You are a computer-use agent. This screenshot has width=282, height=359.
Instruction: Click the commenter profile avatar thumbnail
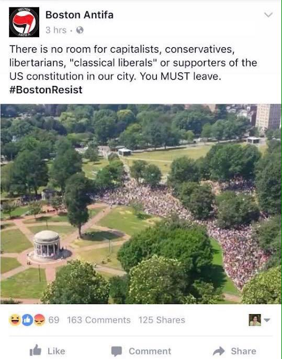255,320
